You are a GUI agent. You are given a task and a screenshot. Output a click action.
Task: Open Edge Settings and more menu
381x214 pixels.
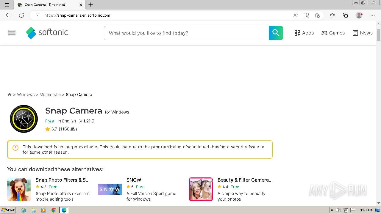click(x=373, y=15)
